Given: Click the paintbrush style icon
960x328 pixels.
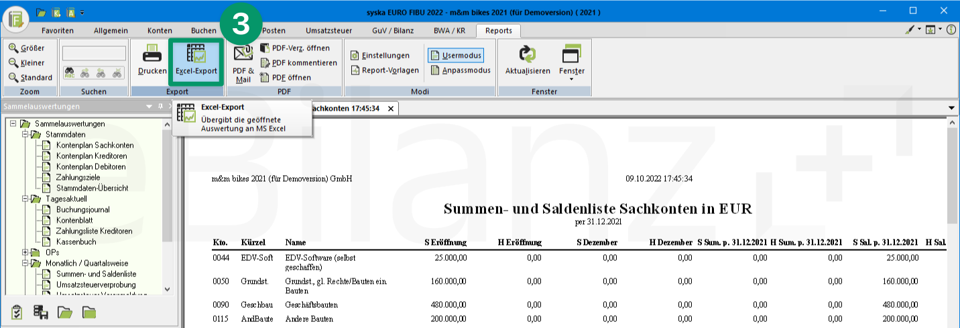Looking at the screenshot, I should (910, 30).
